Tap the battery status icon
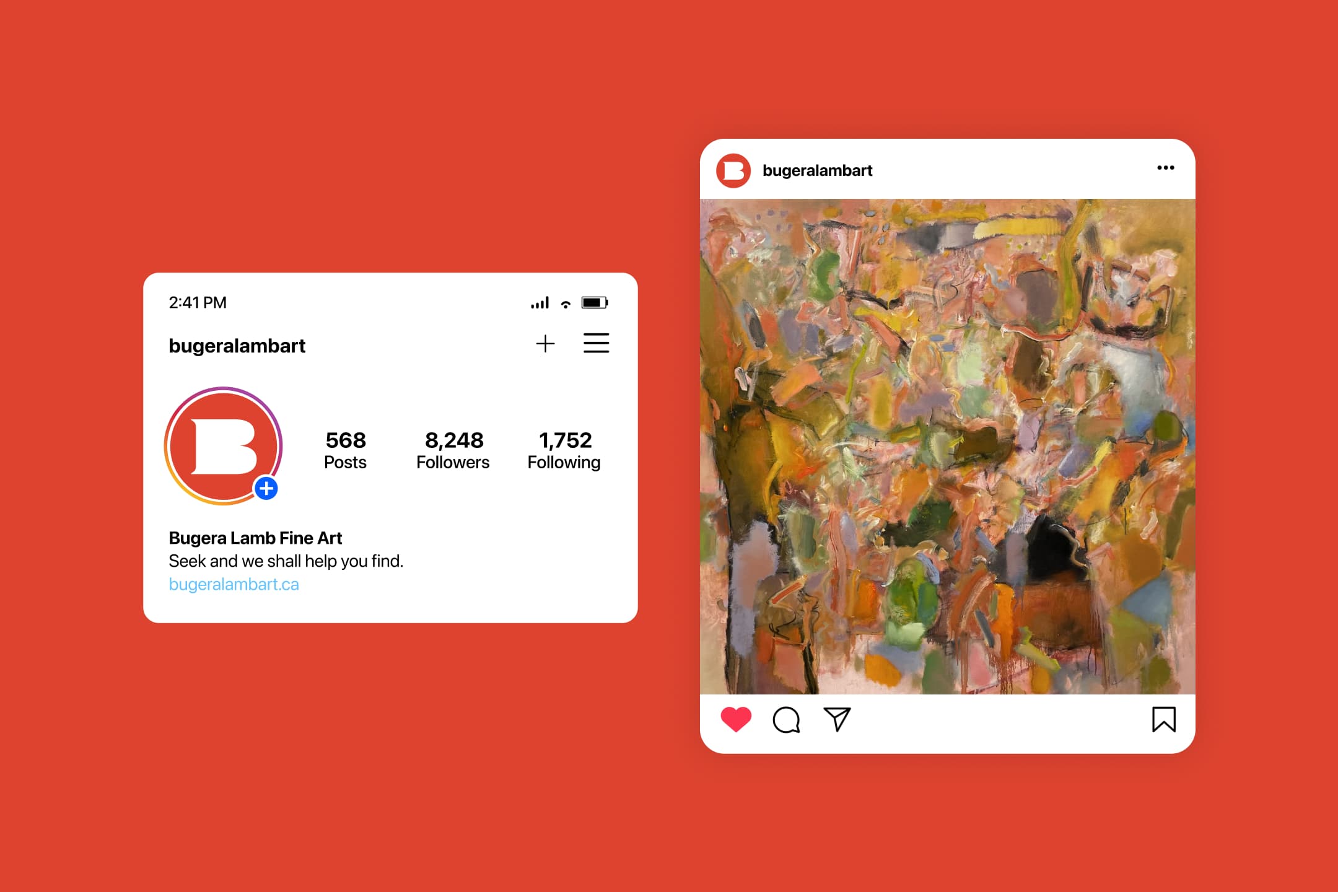 click(595, 302)
